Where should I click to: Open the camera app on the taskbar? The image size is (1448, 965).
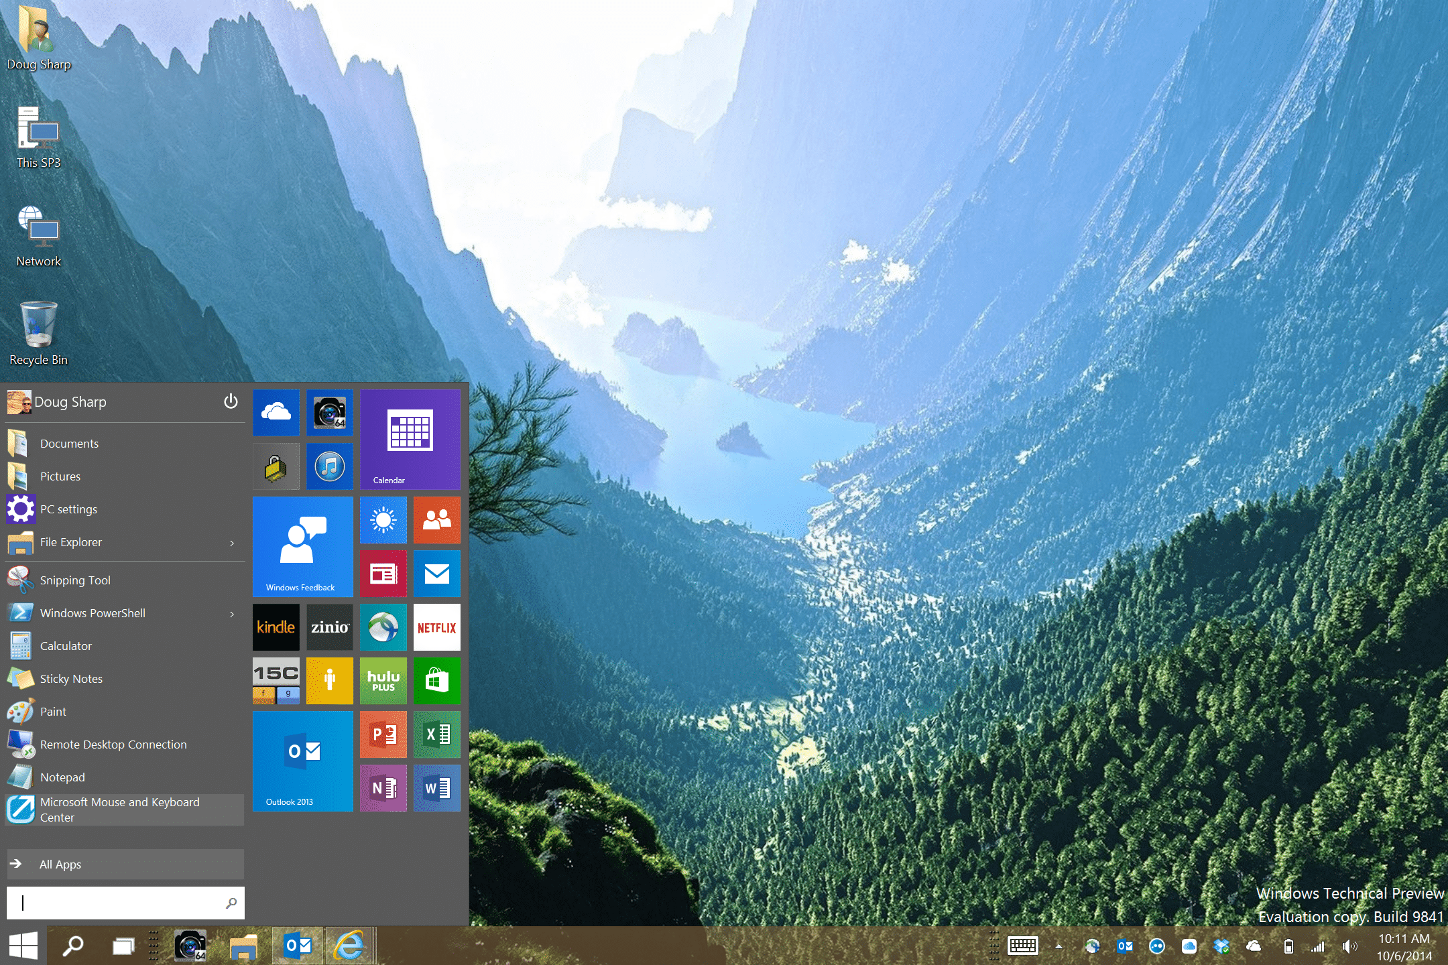(190, 946)
